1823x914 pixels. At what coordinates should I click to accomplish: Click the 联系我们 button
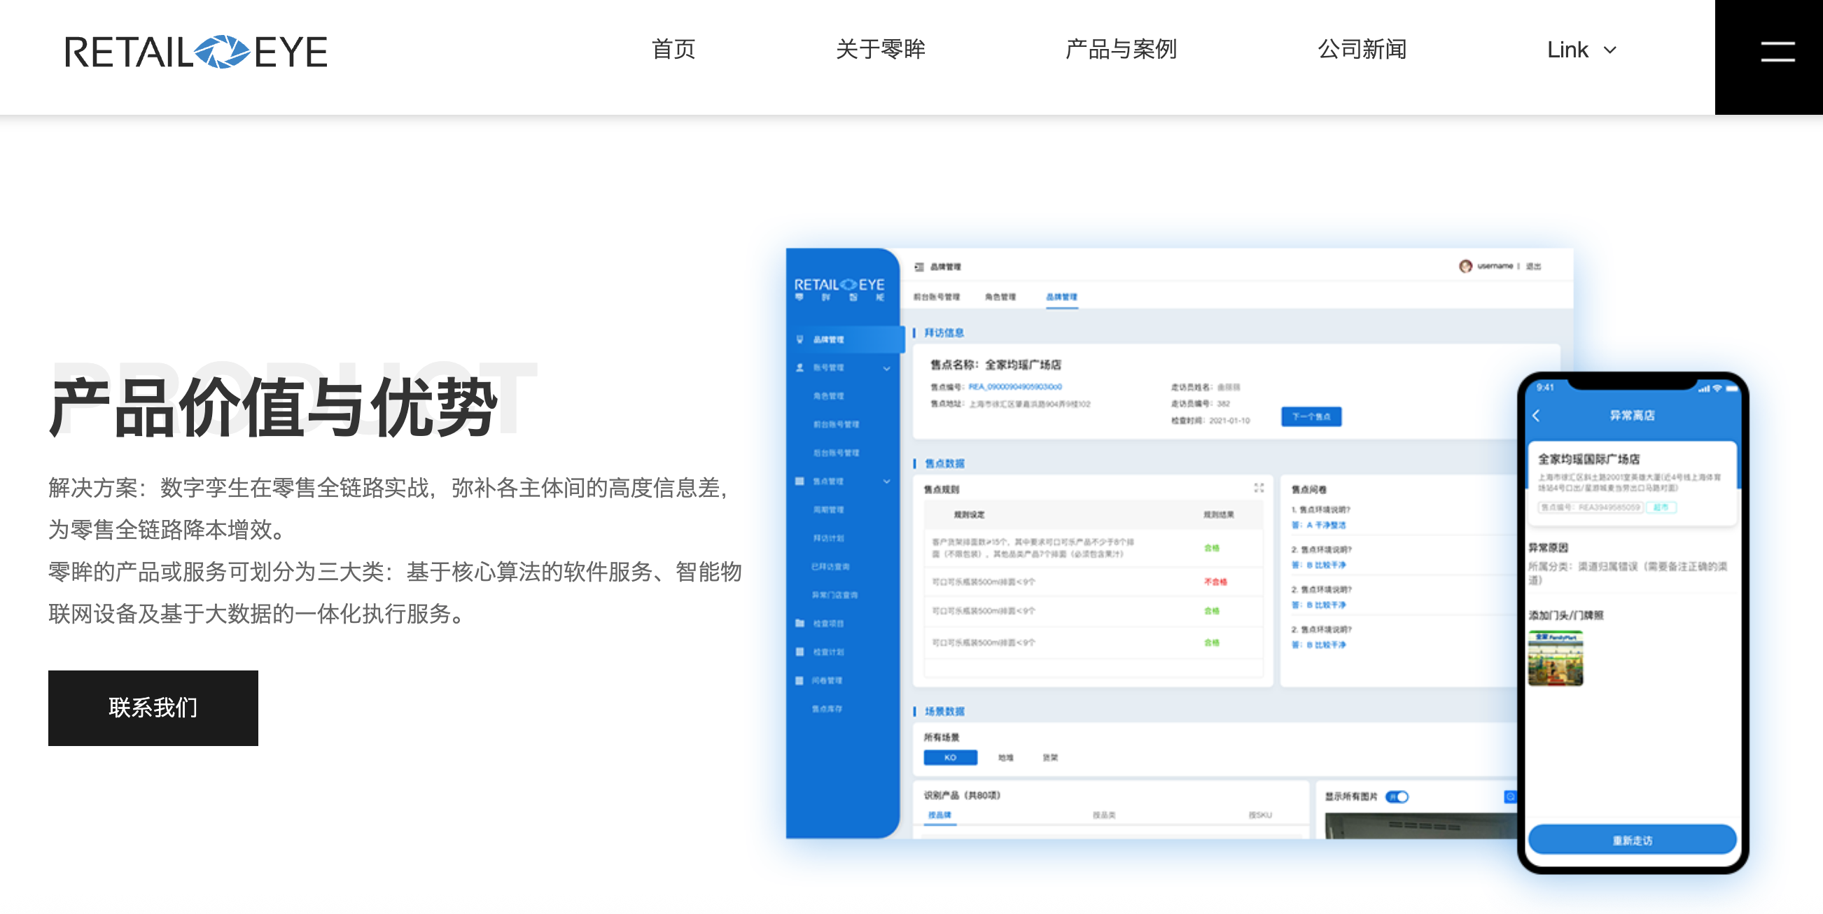click(152, 708)
